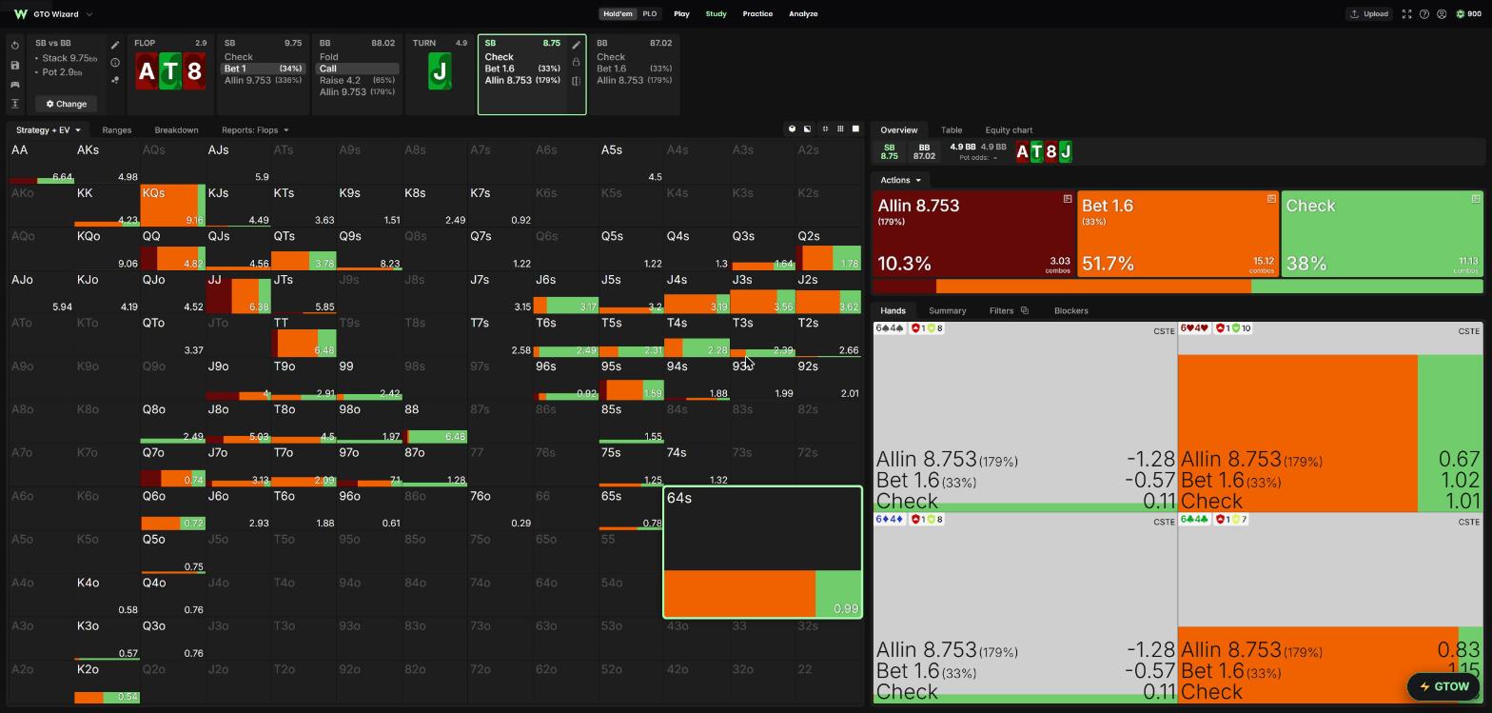This screenshot has height=713, width=1492.
Task: Open the info icon beside SB vs BB
Action: (115, 63)
